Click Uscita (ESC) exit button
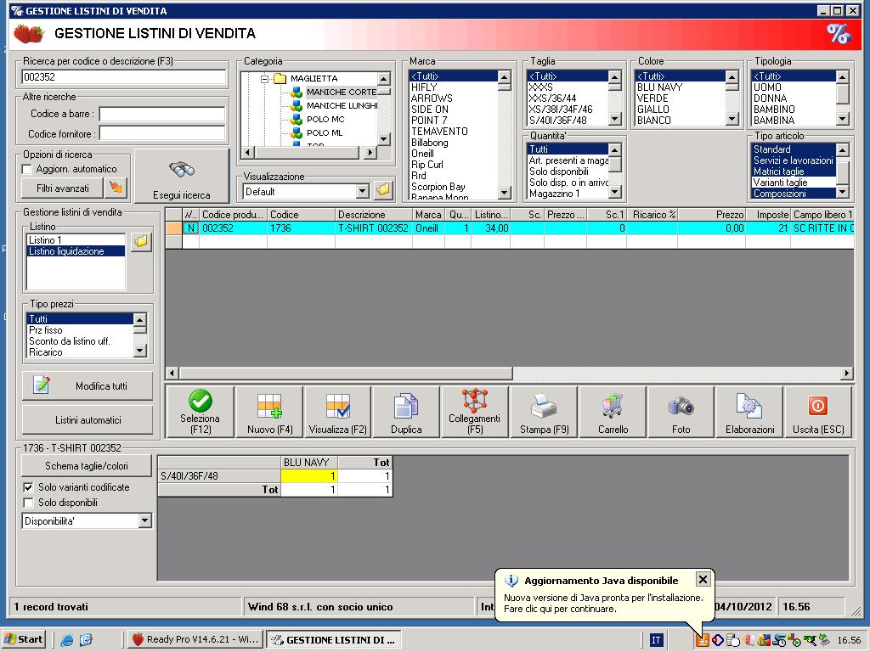The height and width of the screenshot is (652, 870). tap(818, 412)
